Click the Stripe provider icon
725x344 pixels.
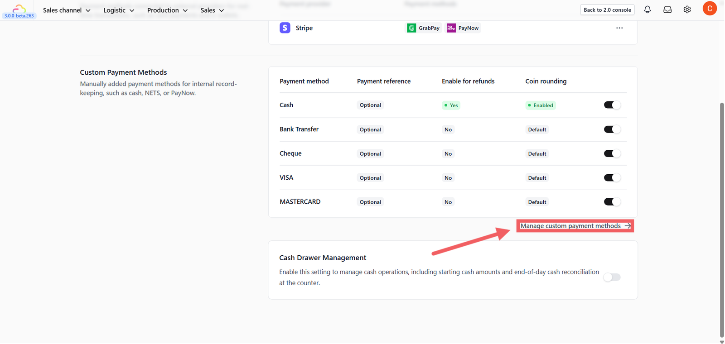(285, 28)
